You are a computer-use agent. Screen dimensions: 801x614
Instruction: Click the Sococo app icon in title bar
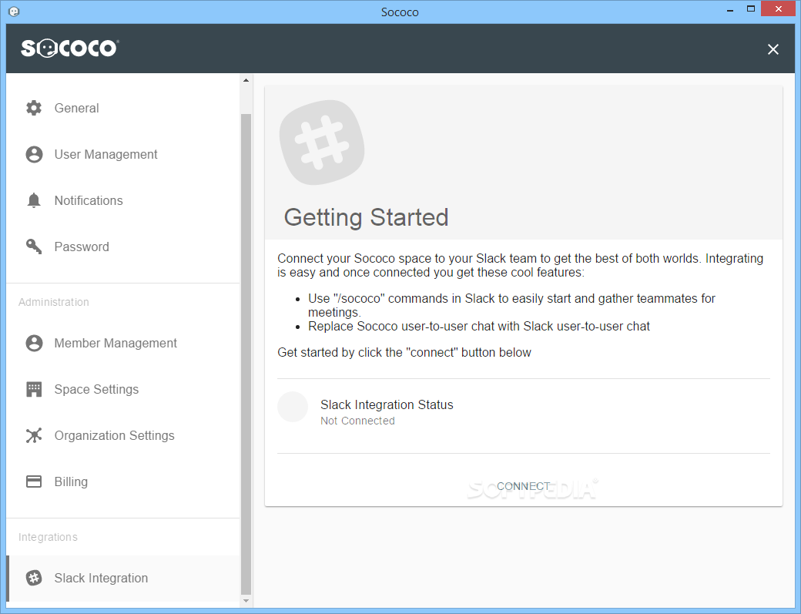(15, 12)
